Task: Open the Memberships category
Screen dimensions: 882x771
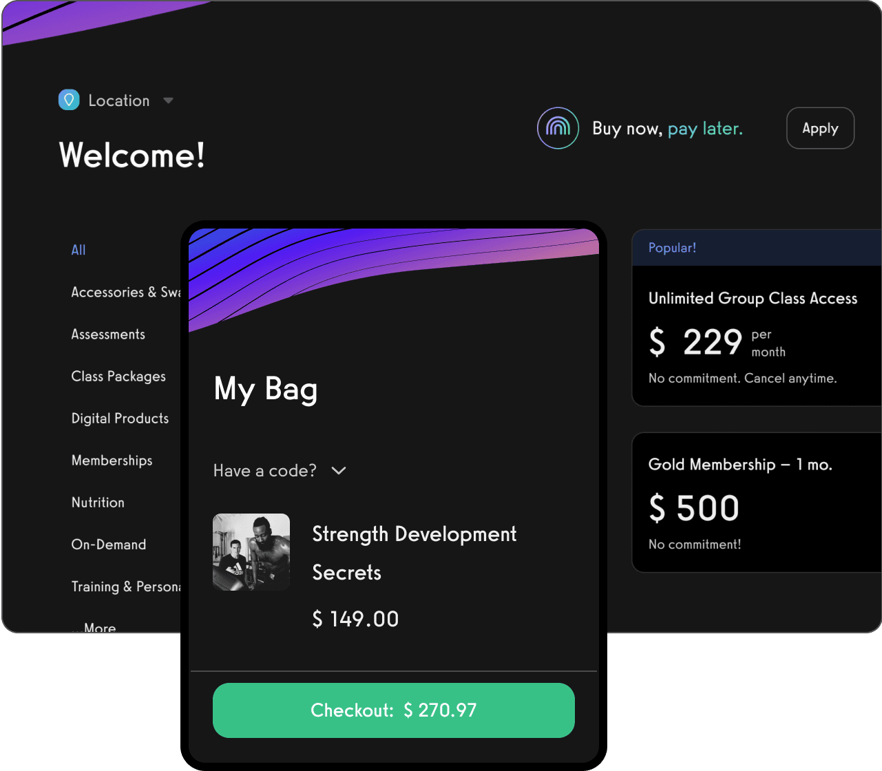Action: (112, 461)
